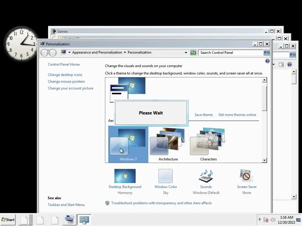Click the search magnifier in Personalization window
The image size is (302, 226).
point(267,52)
